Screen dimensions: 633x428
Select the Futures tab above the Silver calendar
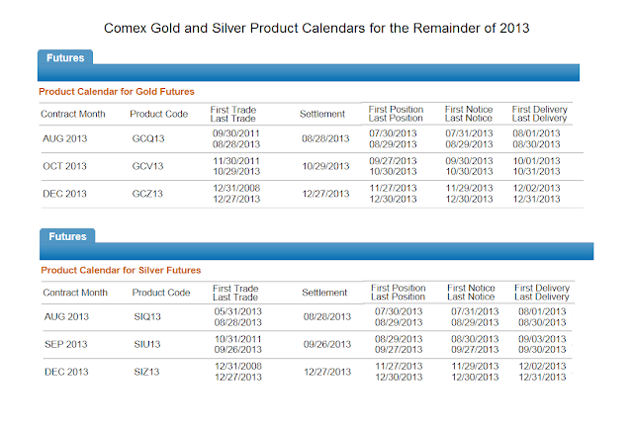(x=67, y=237)
